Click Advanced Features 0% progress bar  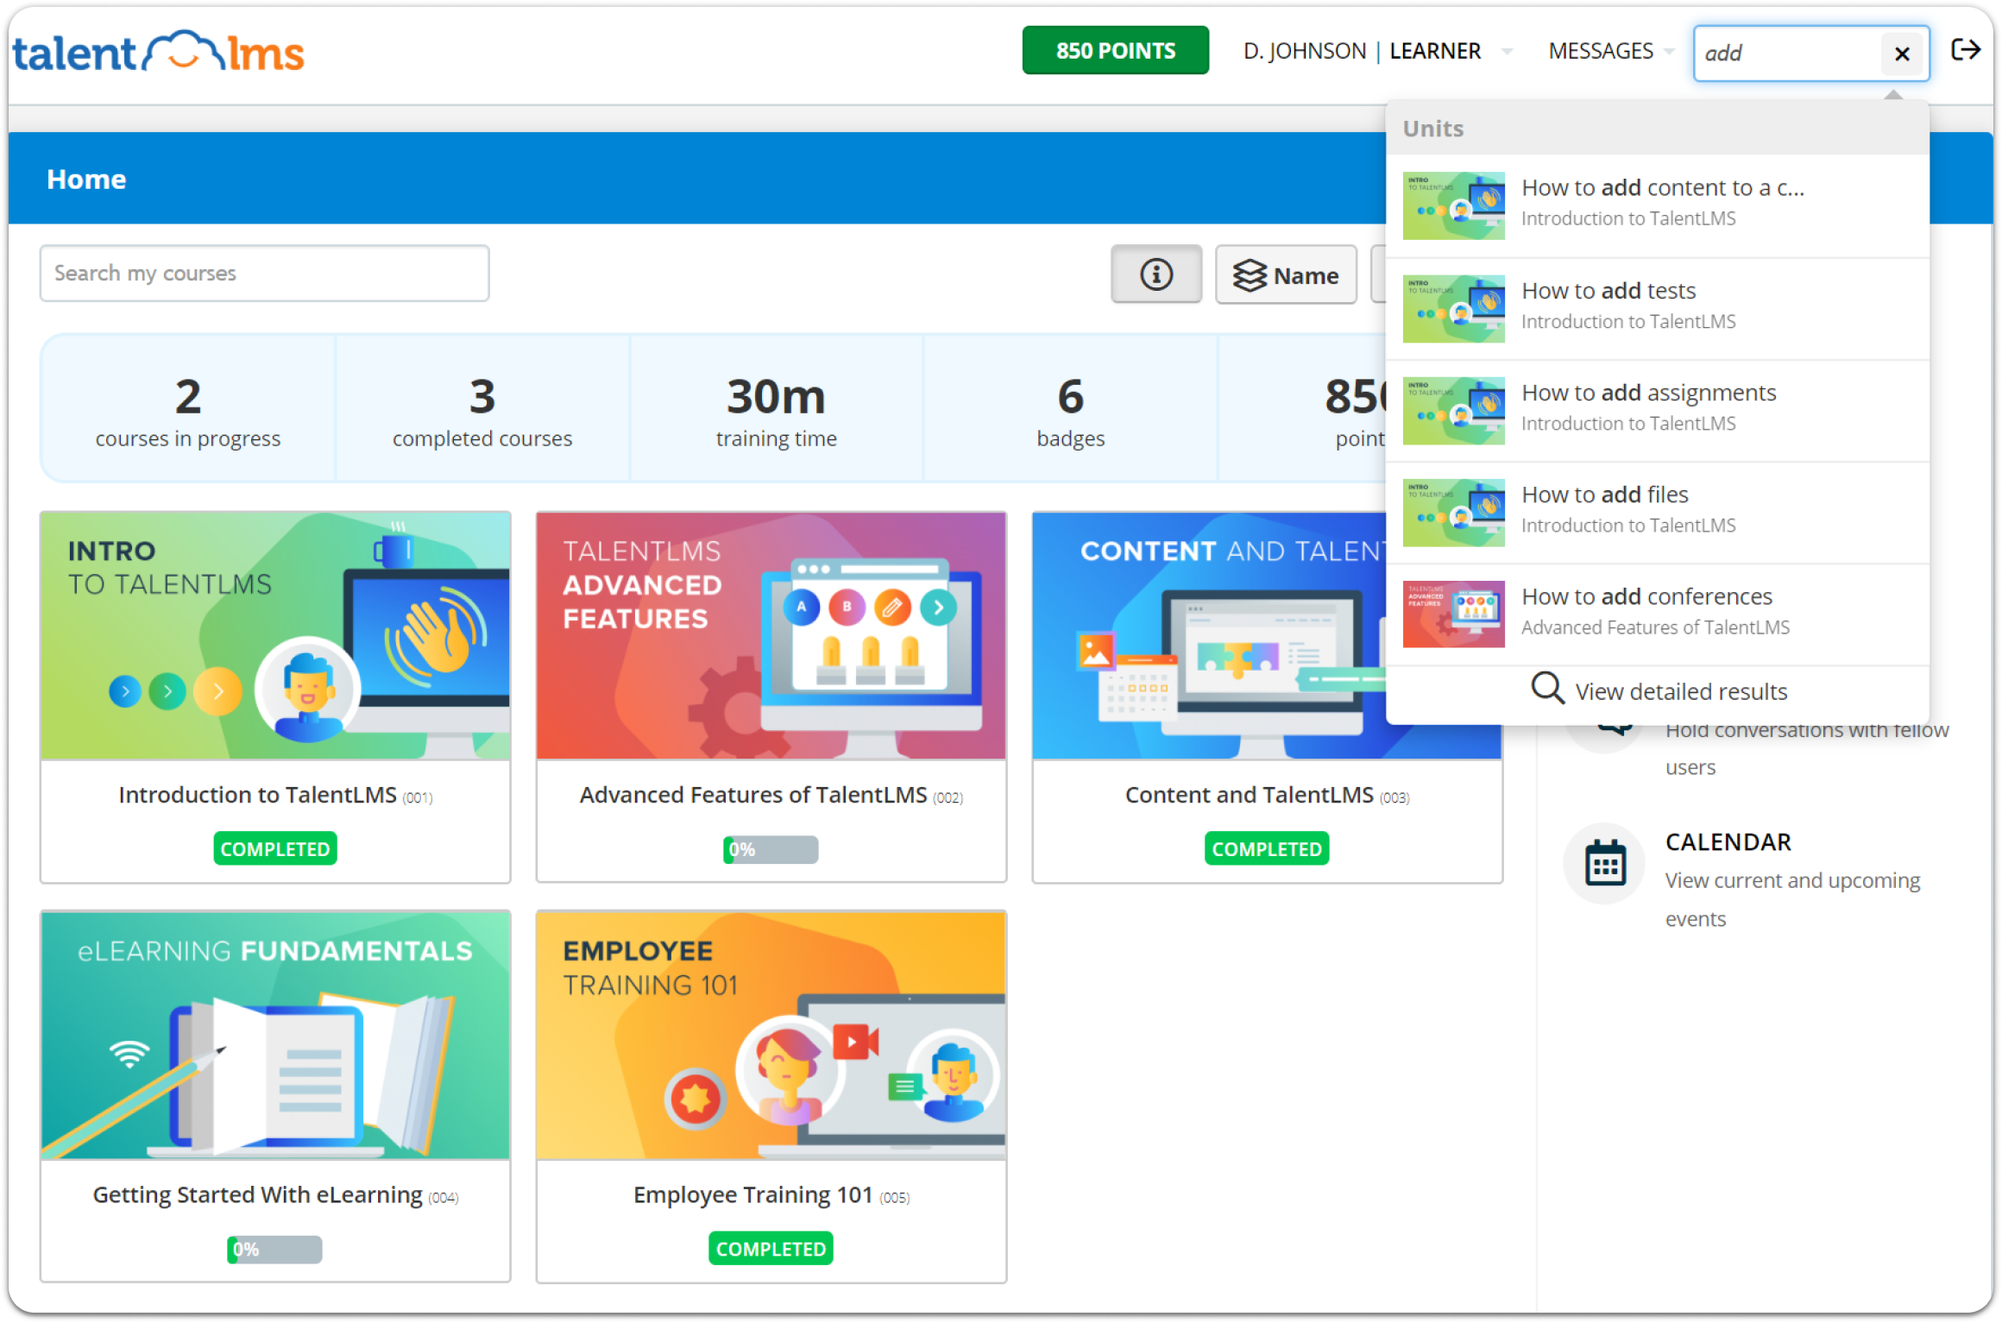click(x=771, y=849)
